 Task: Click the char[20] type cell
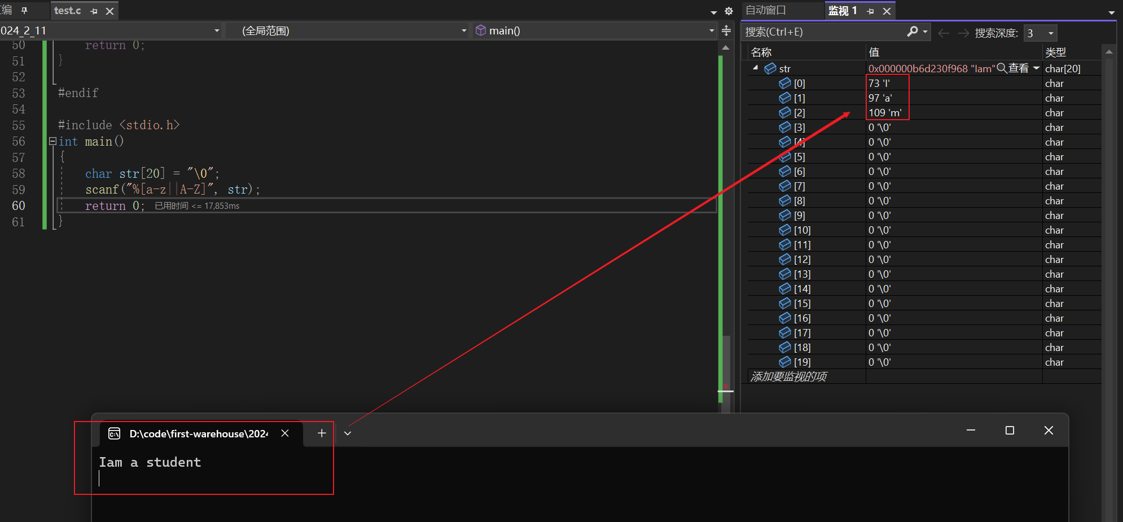1063,68
